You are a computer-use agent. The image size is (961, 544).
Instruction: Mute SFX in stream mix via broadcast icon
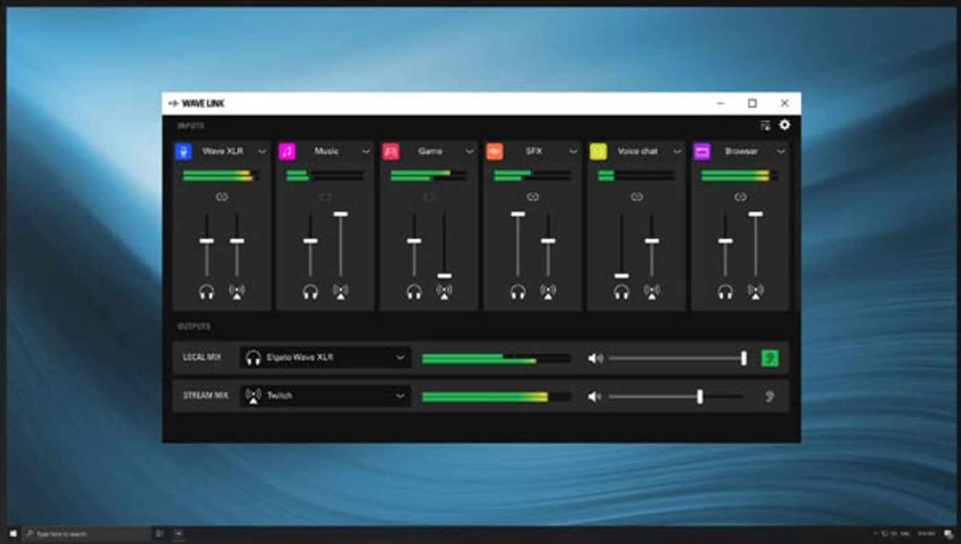548,292
